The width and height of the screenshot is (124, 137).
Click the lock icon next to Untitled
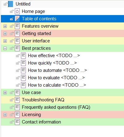click(x=6, y=4)
